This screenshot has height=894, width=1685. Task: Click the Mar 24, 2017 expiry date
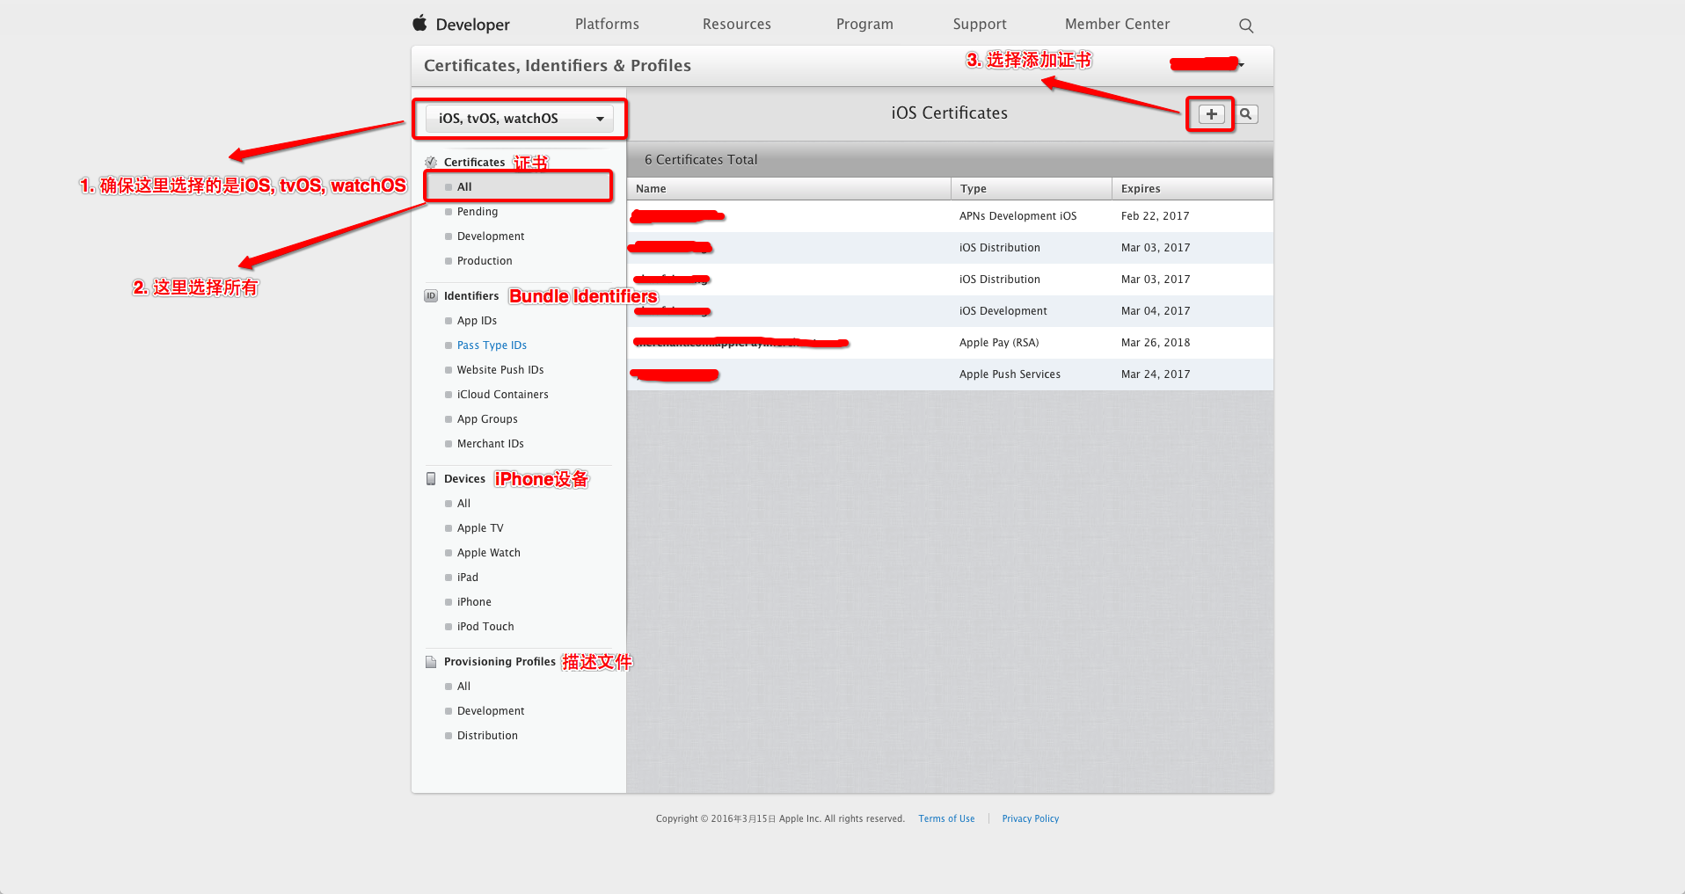click(x=1156, y=374)
